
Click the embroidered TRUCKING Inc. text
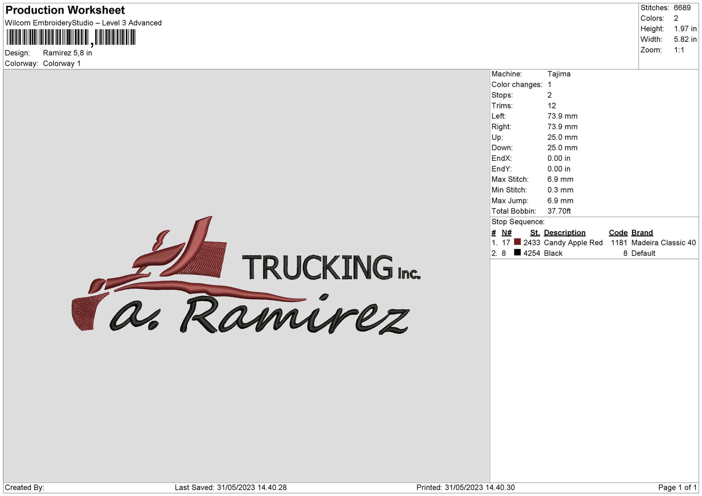click(x=331, y=267)
